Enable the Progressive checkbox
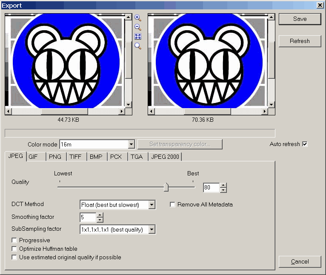Screen dimensions: 326x275 [14, 240]
